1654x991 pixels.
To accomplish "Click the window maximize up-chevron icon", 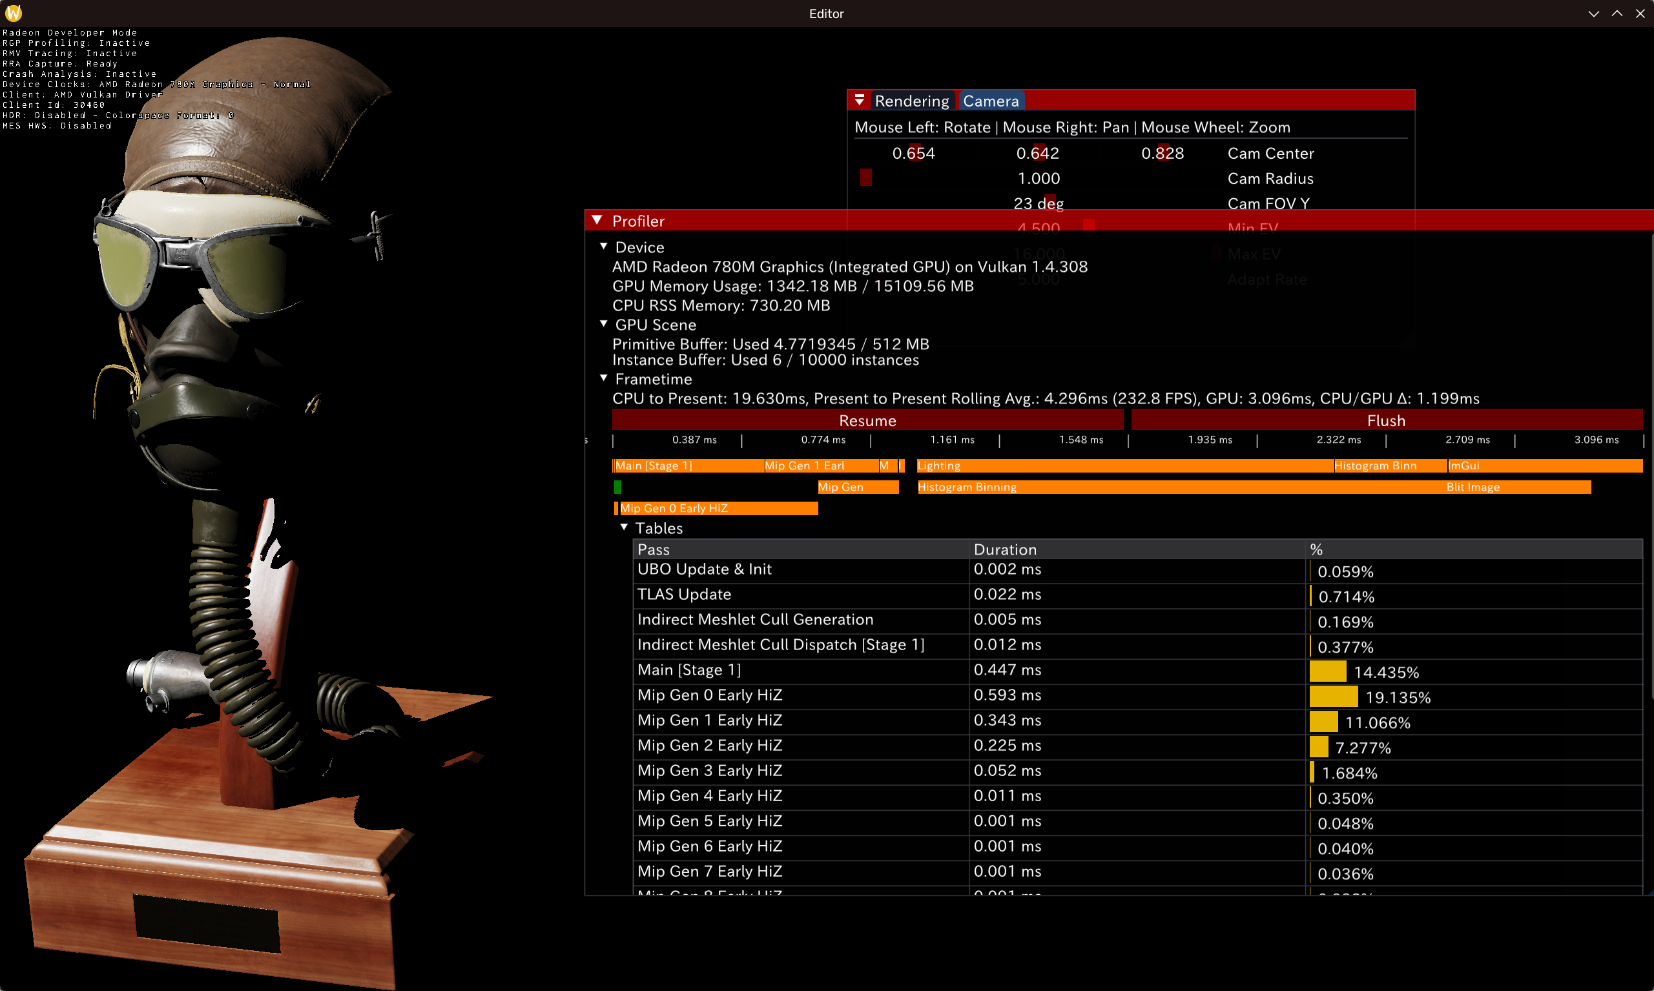I will (1617, 14).
